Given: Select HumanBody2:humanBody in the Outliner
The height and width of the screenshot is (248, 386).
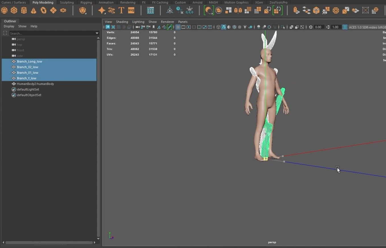Looking at the screenshot, I should coord(35,84).
